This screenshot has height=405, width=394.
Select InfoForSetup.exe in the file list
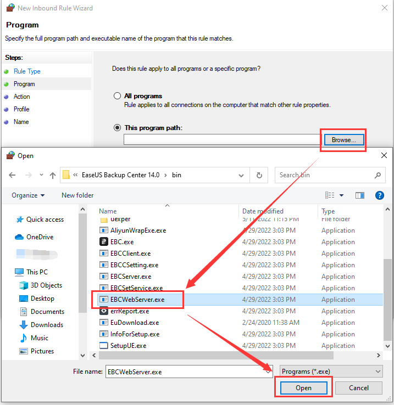click(135, 334)
